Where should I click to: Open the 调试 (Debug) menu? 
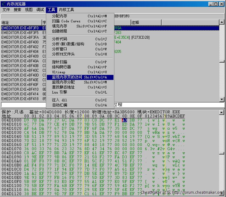(40, 10)
